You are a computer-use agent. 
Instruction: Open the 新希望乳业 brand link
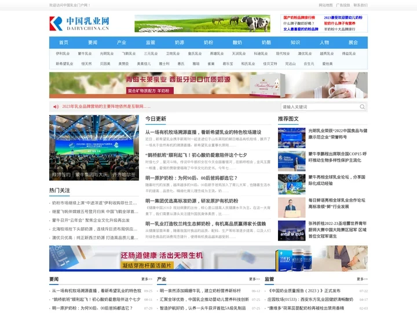(64, 64)
